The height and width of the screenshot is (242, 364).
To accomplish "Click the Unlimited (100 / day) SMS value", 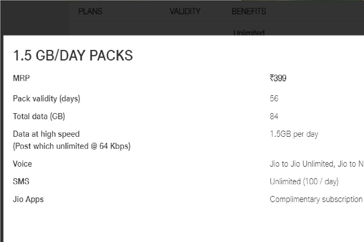I will pos(304,181).
